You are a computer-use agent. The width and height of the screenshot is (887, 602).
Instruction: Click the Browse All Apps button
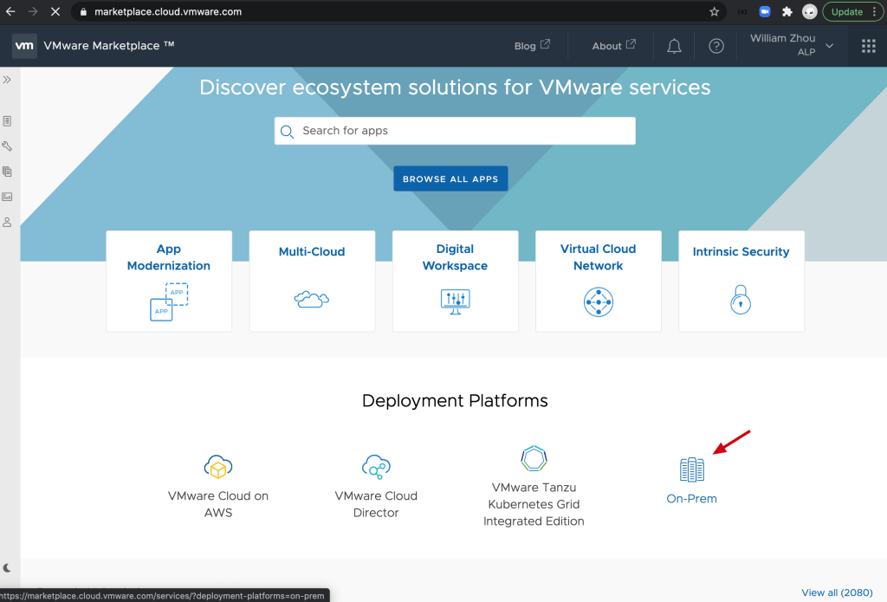[x=450, y=179]
